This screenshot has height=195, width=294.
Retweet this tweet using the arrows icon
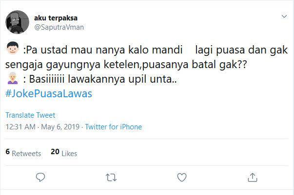112,177
